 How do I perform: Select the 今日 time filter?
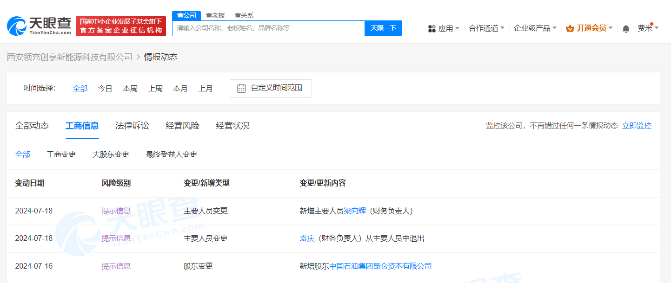(105, 88)
